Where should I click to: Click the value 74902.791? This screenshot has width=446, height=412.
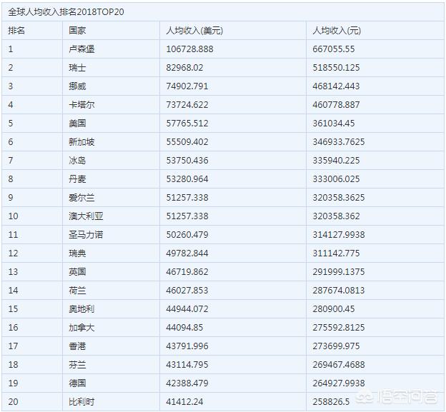(187, 86)
